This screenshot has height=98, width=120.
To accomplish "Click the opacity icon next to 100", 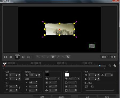I will (x=27, y=75).
